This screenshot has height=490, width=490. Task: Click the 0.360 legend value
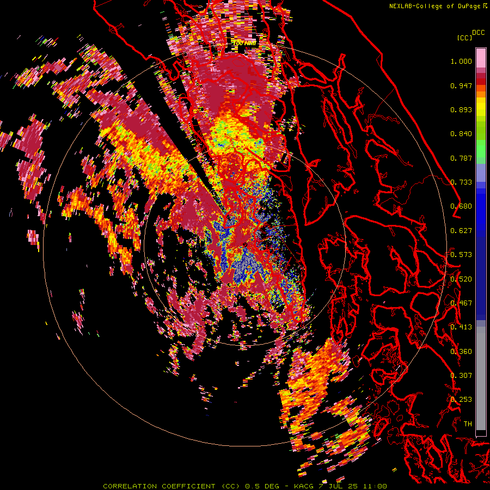[x=461, y=352]
